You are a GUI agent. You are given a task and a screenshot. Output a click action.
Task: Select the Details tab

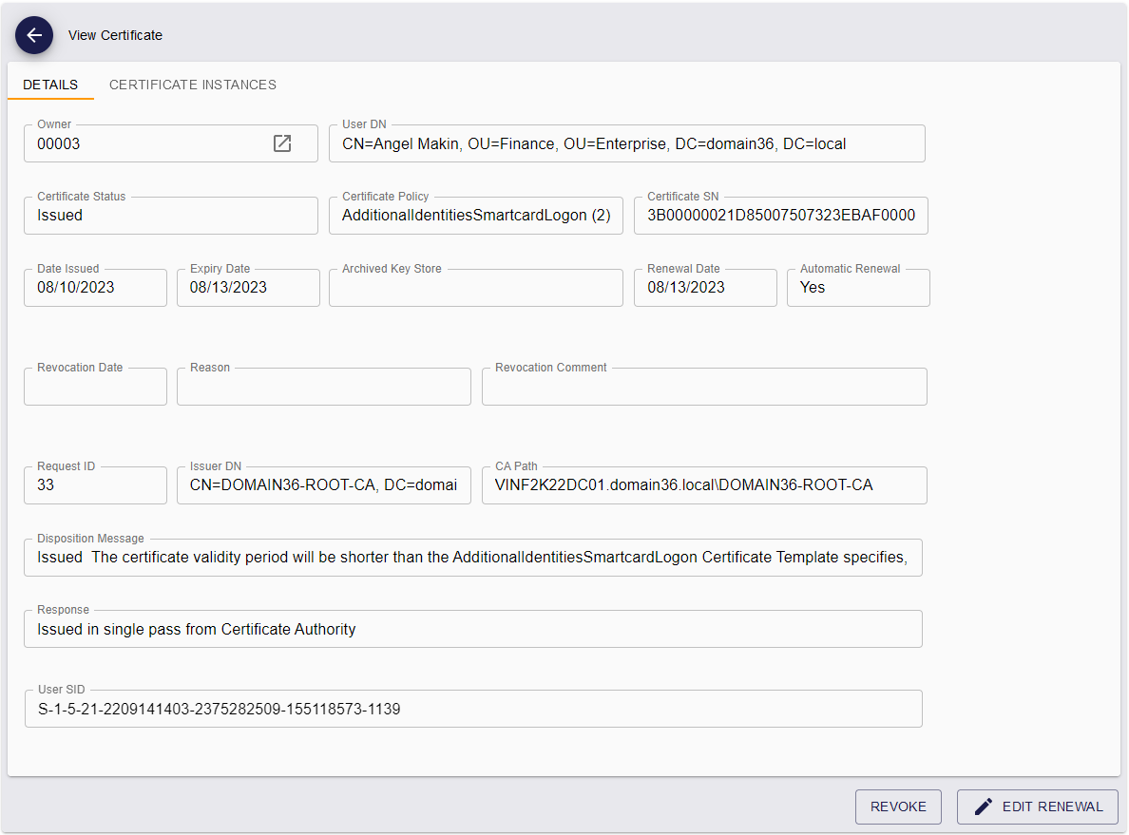[50, 85]
